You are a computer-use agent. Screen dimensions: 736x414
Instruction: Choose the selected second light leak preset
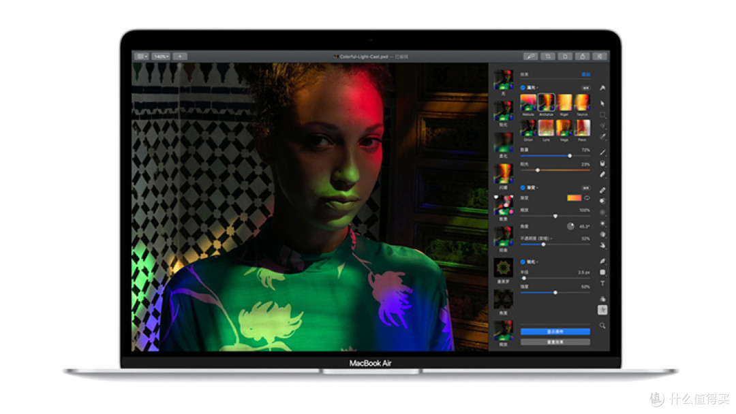pos(546,102)
